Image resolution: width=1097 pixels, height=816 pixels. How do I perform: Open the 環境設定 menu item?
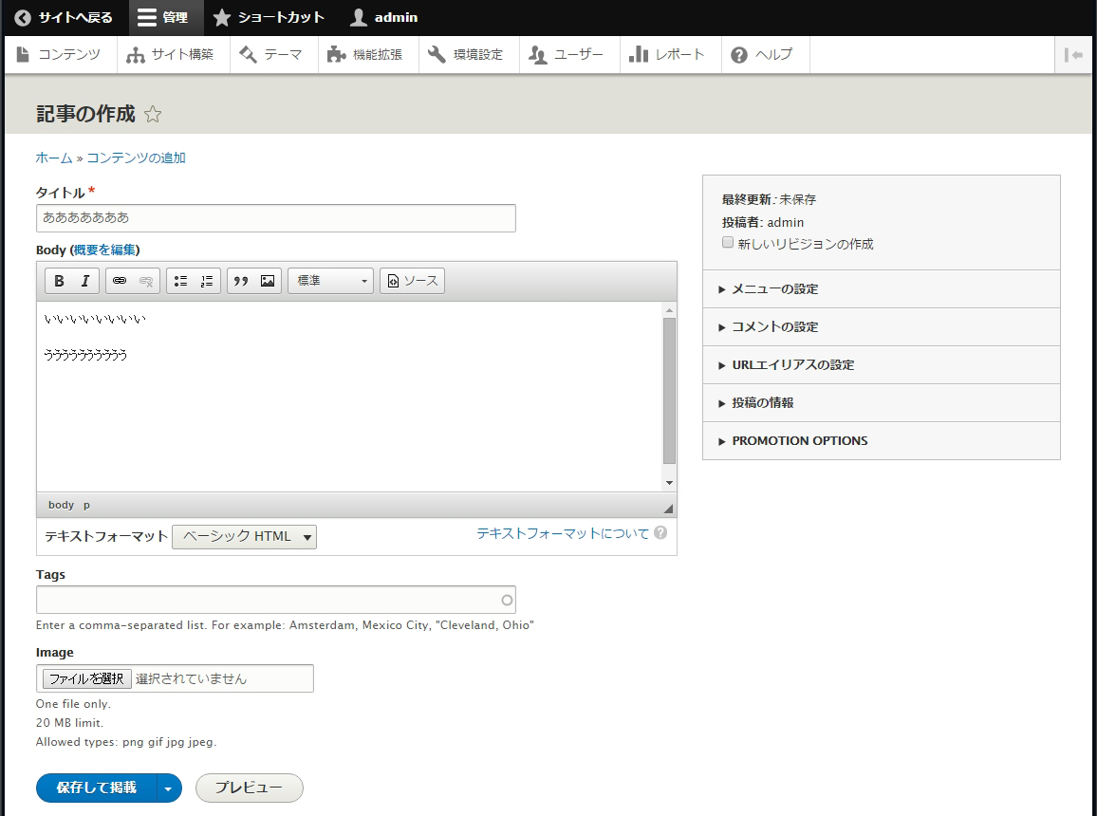(x=466, y=55)
